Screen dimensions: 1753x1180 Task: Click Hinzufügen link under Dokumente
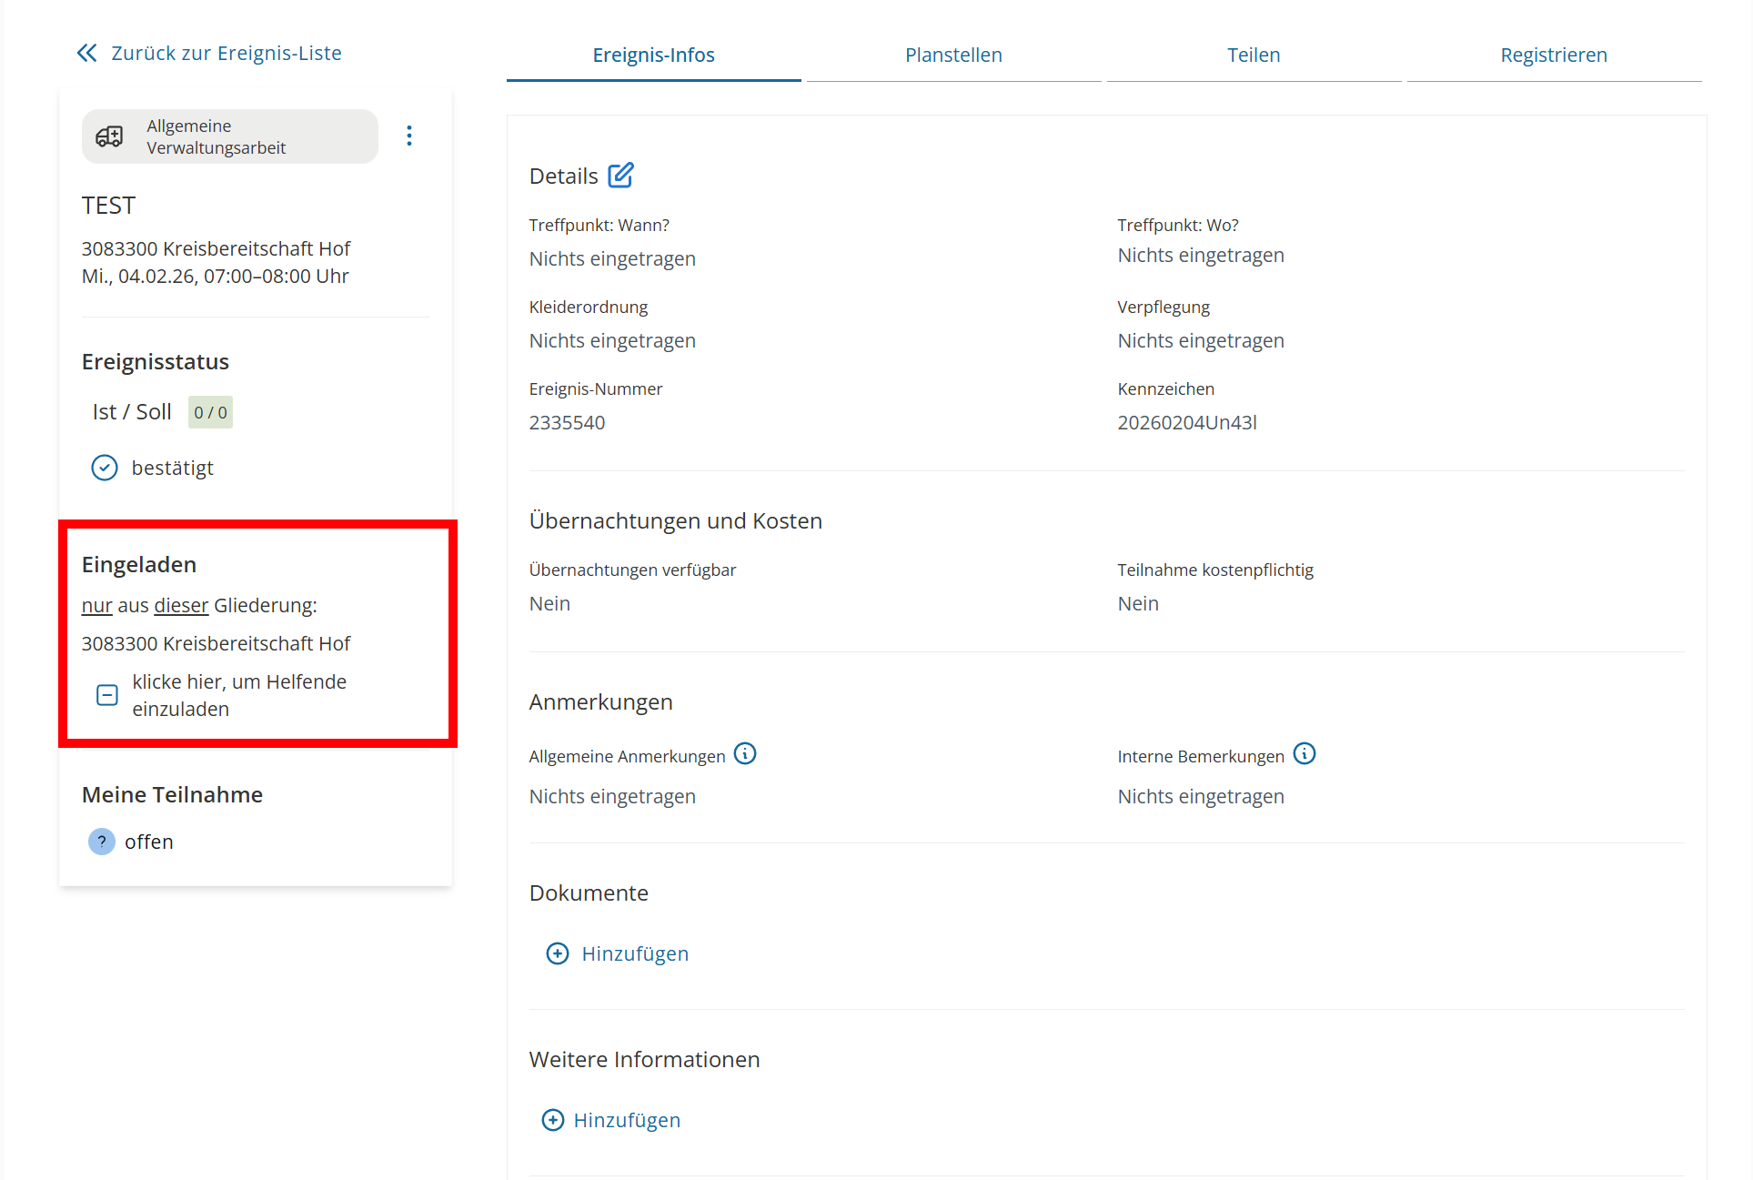coord(635,953)
